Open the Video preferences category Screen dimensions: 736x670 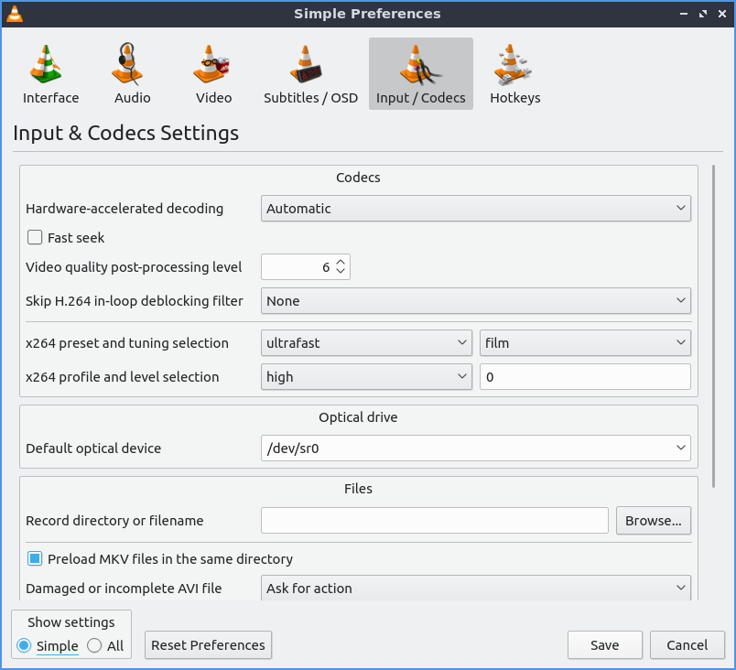tap(213, 74)
